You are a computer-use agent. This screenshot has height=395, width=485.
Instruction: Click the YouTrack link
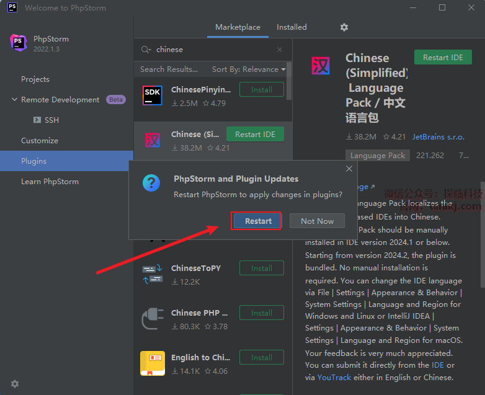tap(334, 377)
